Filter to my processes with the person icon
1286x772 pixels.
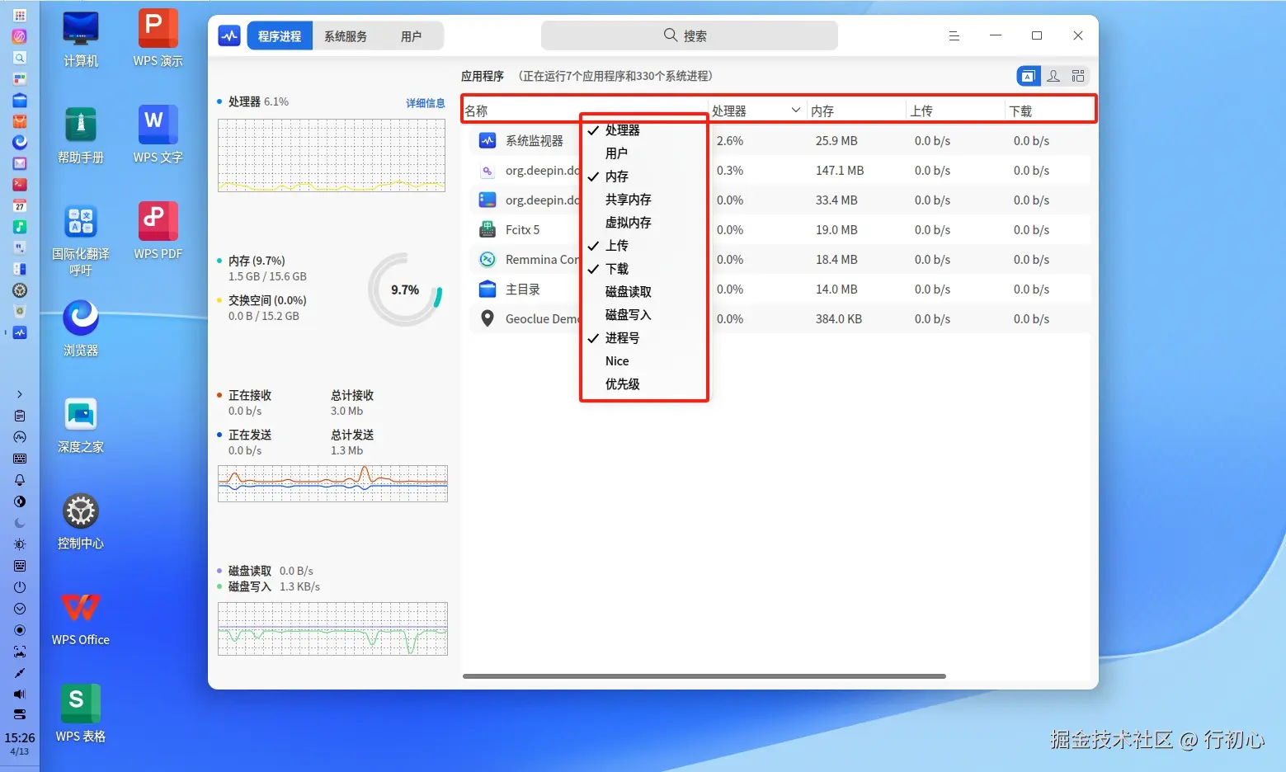pos(1053,76)
